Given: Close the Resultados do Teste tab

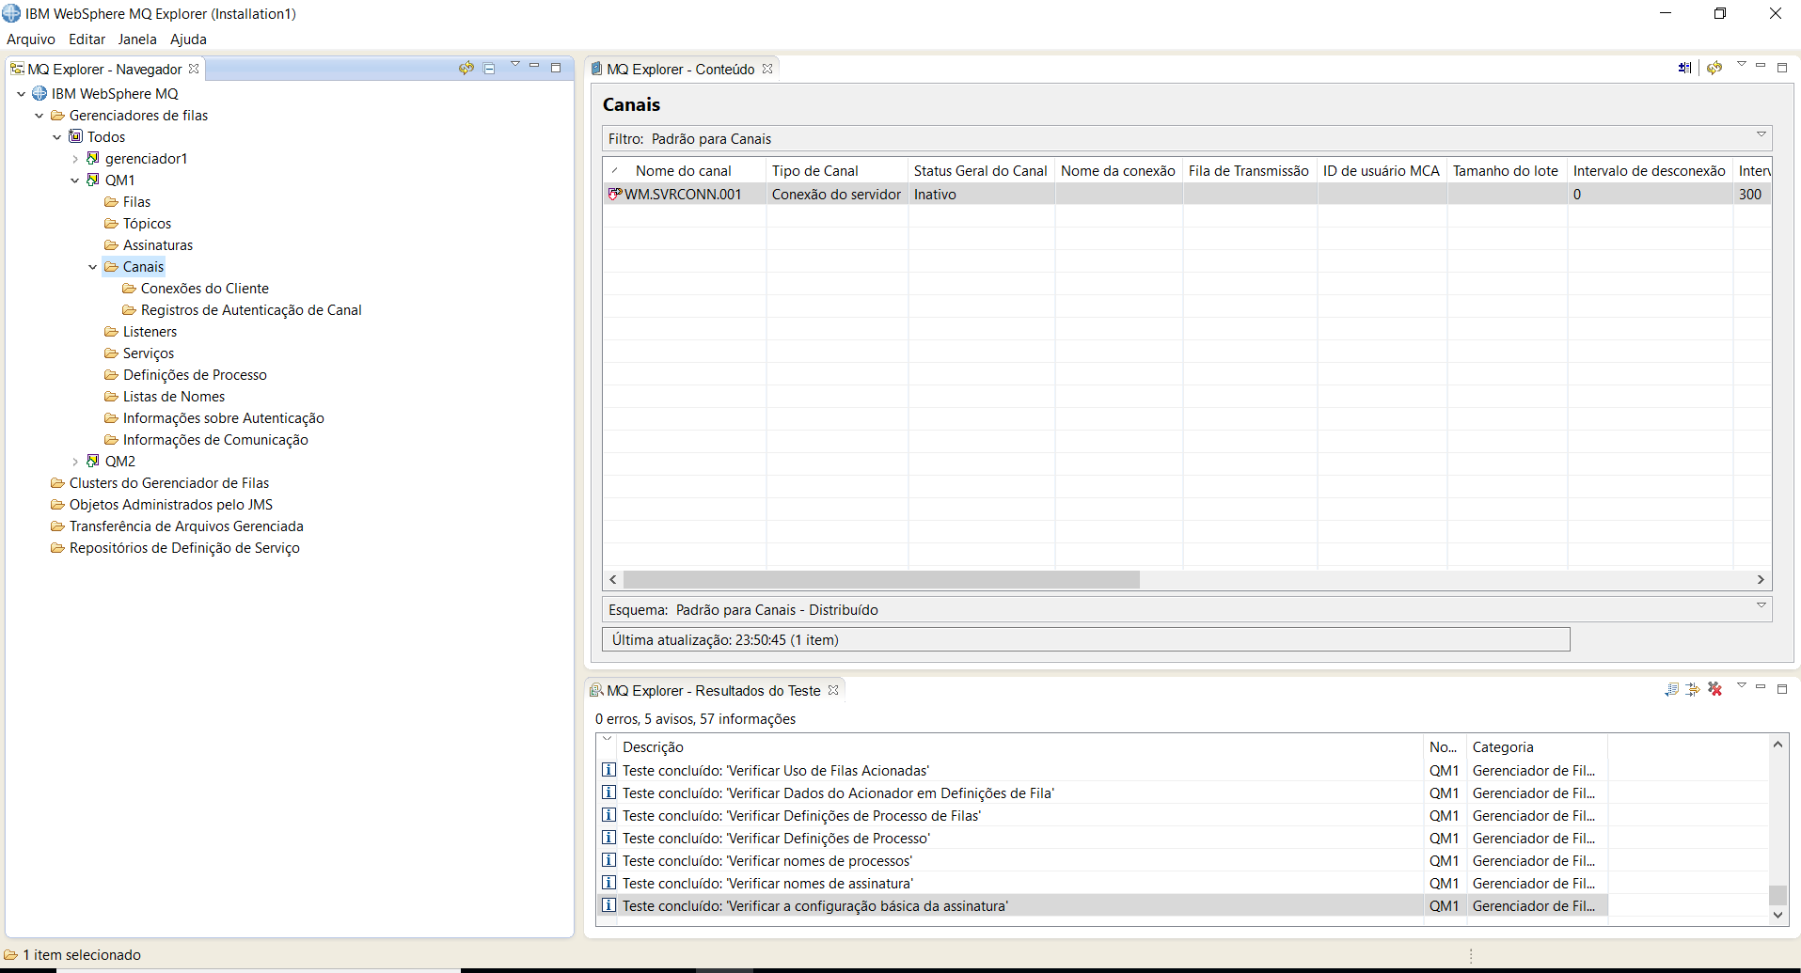Looking at the screenshot, I should pyautogui.click(x=833, y=690).
